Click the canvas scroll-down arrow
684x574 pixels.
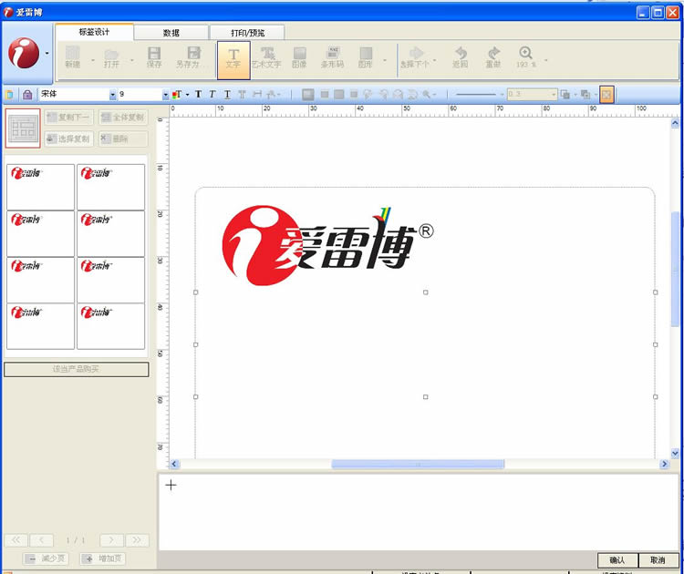click(x=675, y=454)
